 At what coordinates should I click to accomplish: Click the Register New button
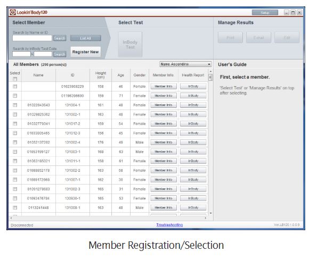click(86, 52)
